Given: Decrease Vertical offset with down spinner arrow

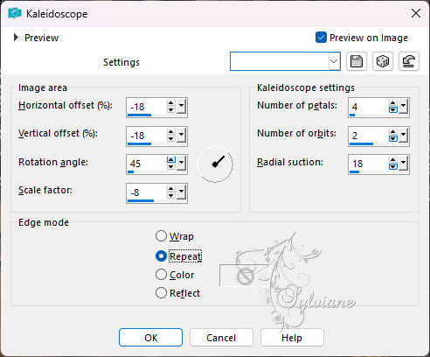Looking at the screenshot, I should pos(171,139).
